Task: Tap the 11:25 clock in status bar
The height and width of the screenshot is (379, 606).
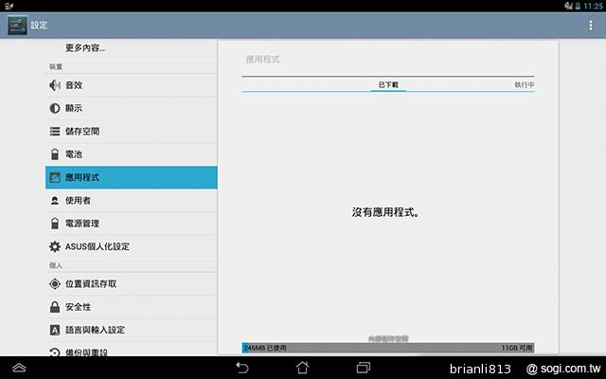Action: (594, 6)
